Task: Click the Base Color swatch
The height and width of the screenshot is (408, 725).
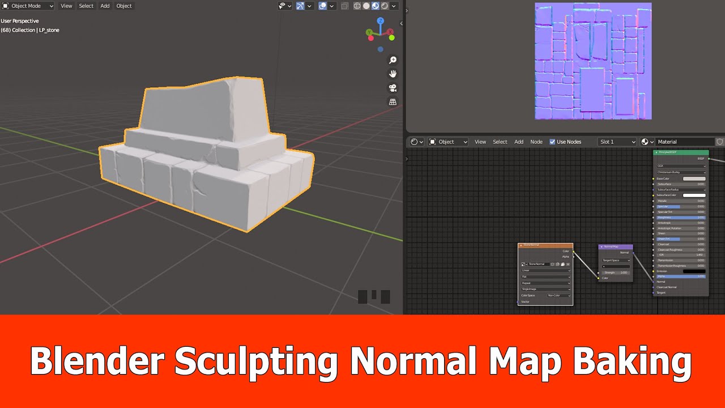Action: coord(694,178)
